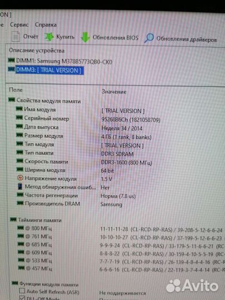Click the Отчёт toolbar label
This screenshot has width=225, height=300.
pos(31,36)
